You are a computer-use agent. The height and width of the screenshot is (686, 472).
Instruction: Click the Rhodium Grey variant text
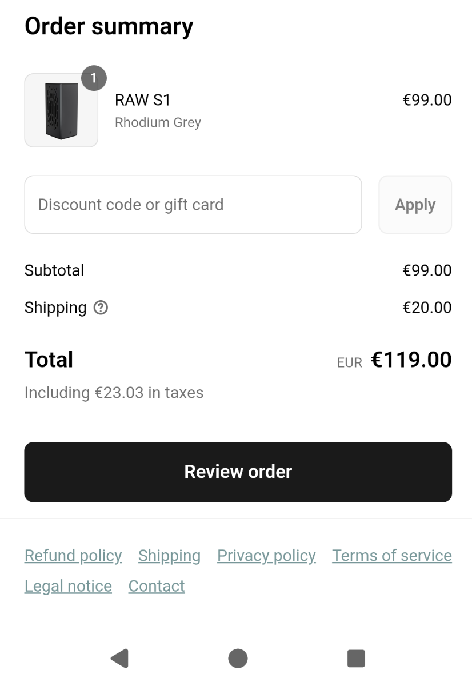[x=158, y=122]
